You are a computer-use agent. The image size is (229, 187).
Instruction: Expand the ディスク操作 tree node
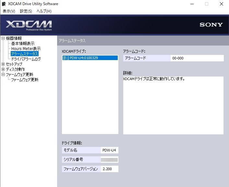[3, 69]
